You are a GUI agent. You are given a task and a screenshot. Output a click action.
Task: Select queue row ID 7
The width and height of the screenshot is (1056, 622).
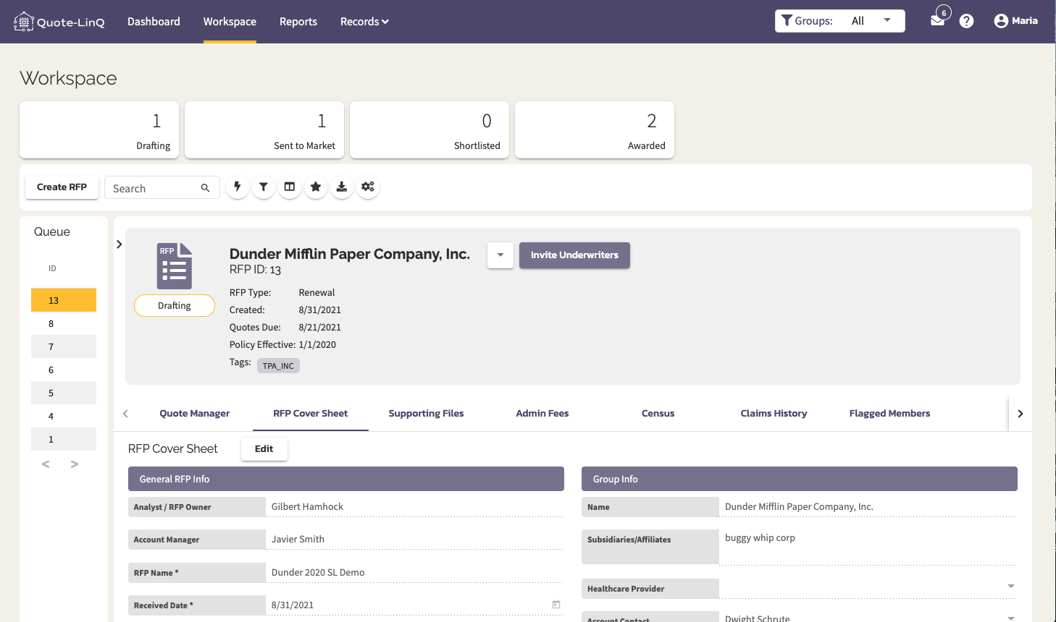coord(64,346)
